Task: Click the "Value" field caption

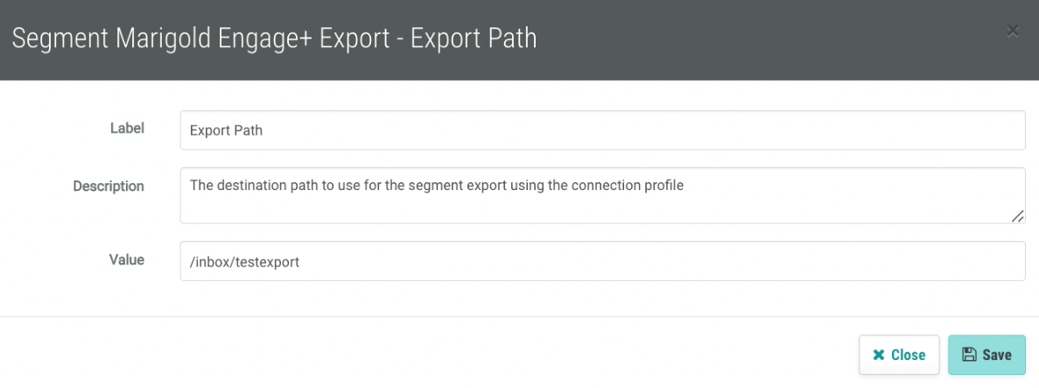Action: pyautogui.click(x=126, y=259)
